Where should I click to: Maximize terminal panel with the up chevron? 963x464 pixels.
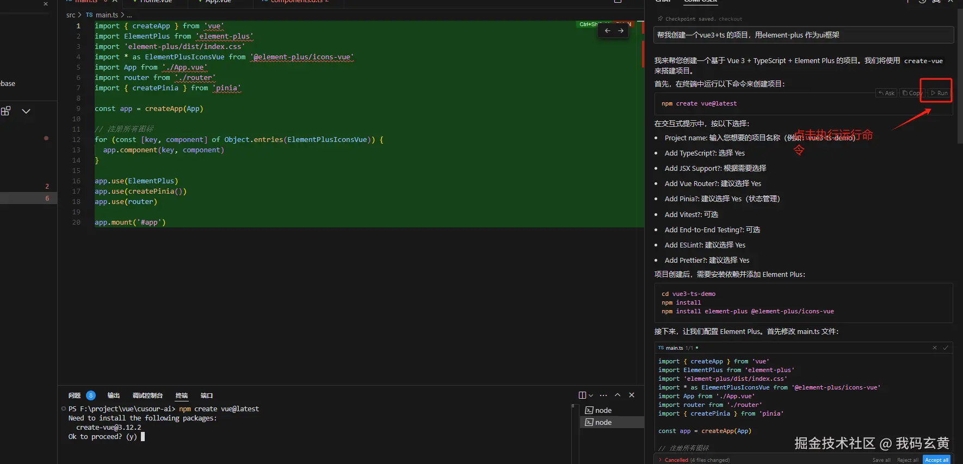click(618, 395)
